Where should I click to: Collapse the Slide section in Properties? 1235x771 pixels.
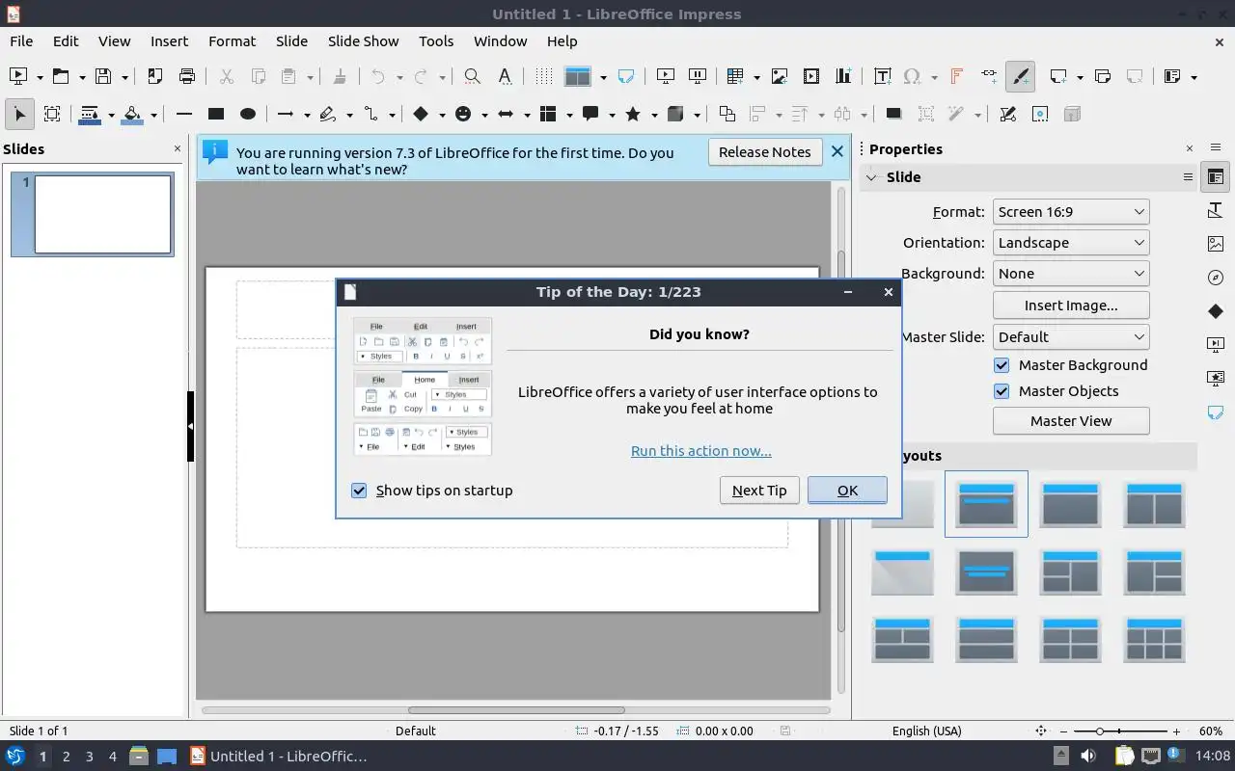[x=871, y=177]
